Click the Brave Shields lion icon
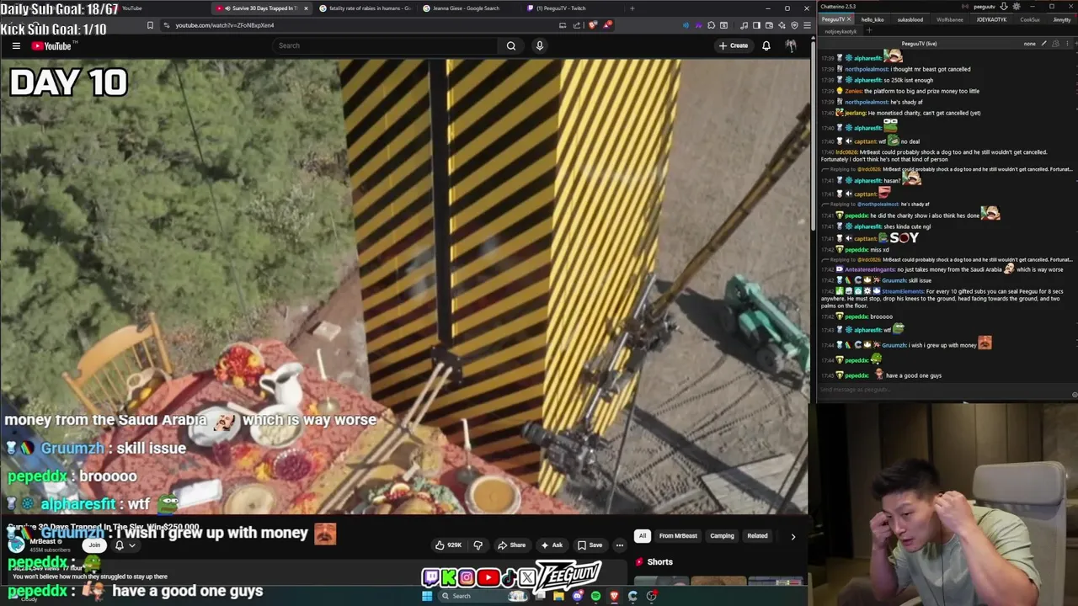 pos(593,25)
